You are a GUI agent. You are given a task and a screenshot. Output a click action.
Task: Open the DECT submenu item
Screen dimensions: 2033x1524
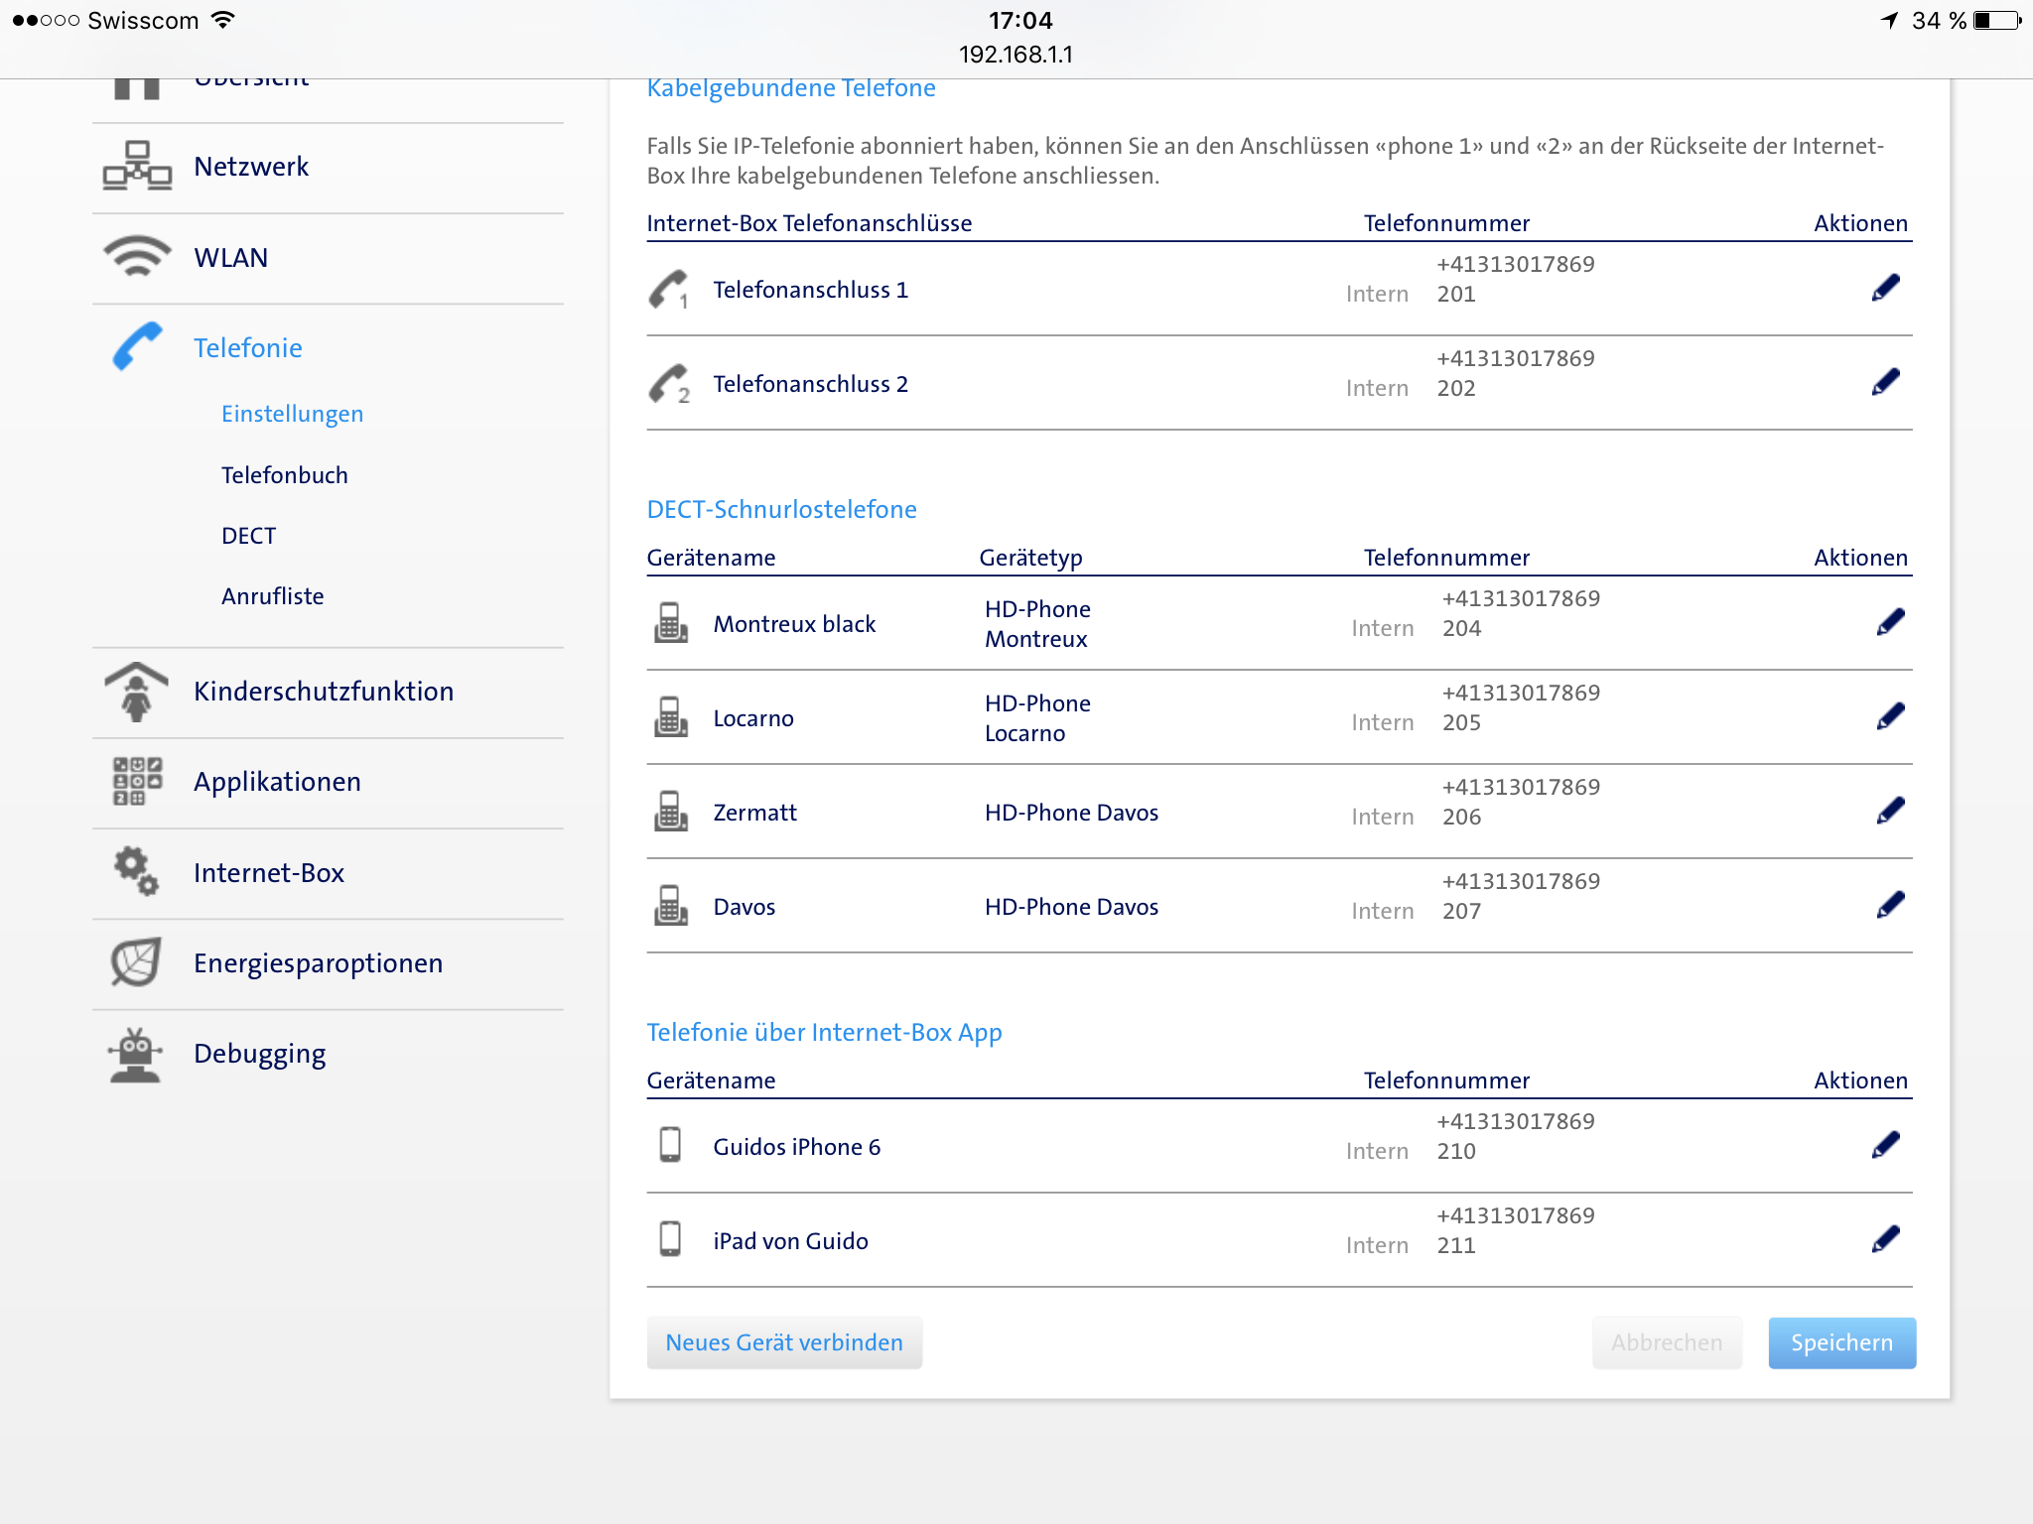pyautogui.click(x=248, y=536)
